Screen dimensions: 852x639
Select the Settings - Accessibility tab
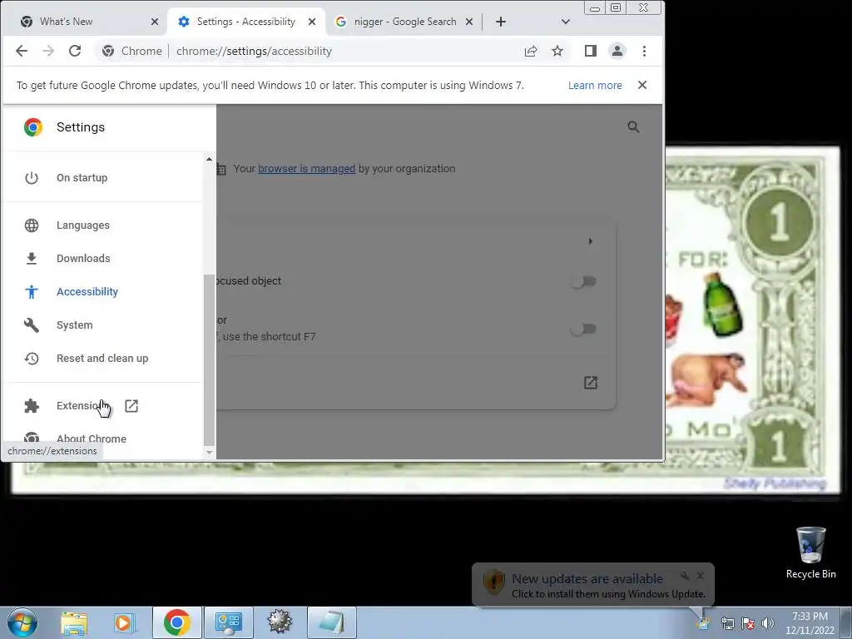click(245, 22)
